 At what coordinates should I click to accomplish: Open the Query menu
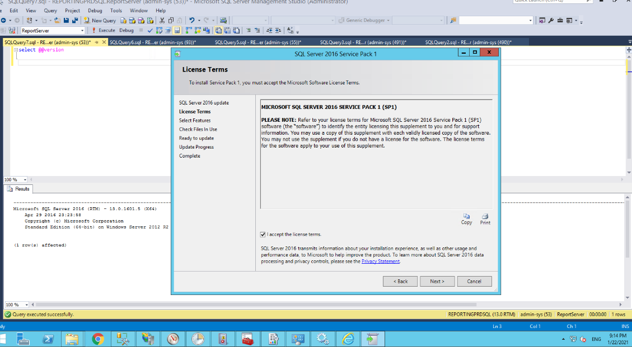[x=50, y=11]
